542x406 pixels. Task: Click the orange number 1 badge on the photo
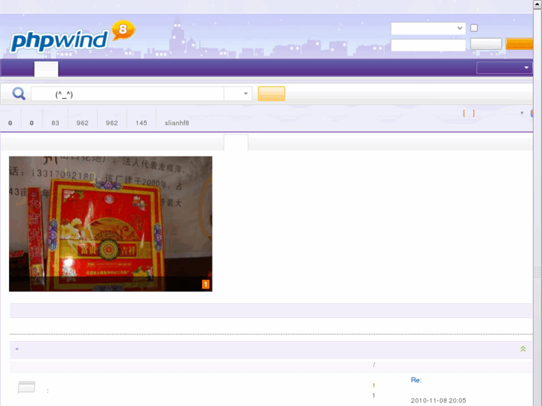(x=206, y=285)
